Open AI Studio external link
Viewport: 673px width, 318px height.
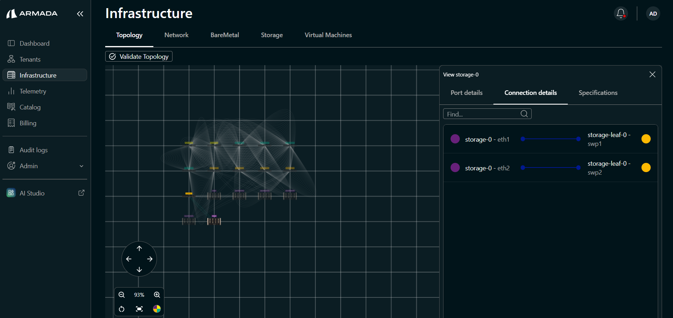(x=45, y=193)
